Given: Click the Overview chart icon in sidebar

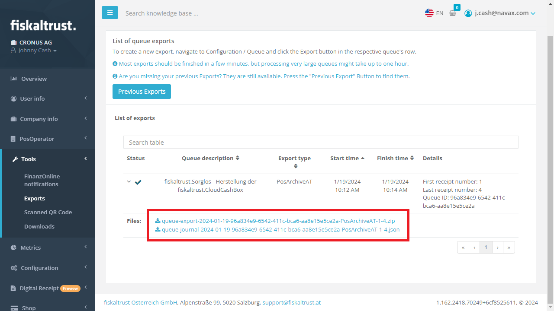Looking at the screenshot, I should tap(14, 79).
